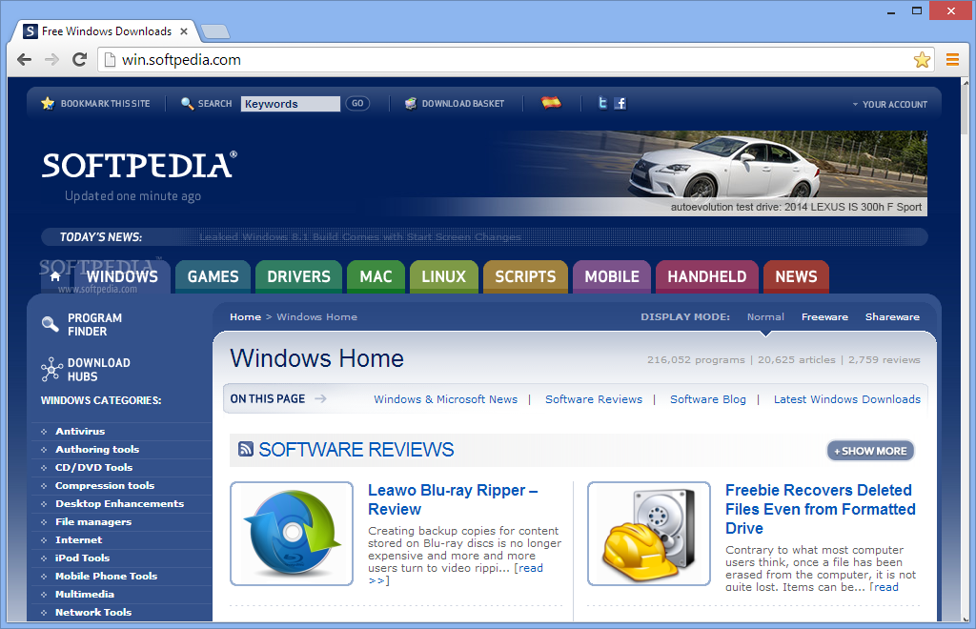Set display mode to Freeware
976x629 pixels.
[824, 316]
